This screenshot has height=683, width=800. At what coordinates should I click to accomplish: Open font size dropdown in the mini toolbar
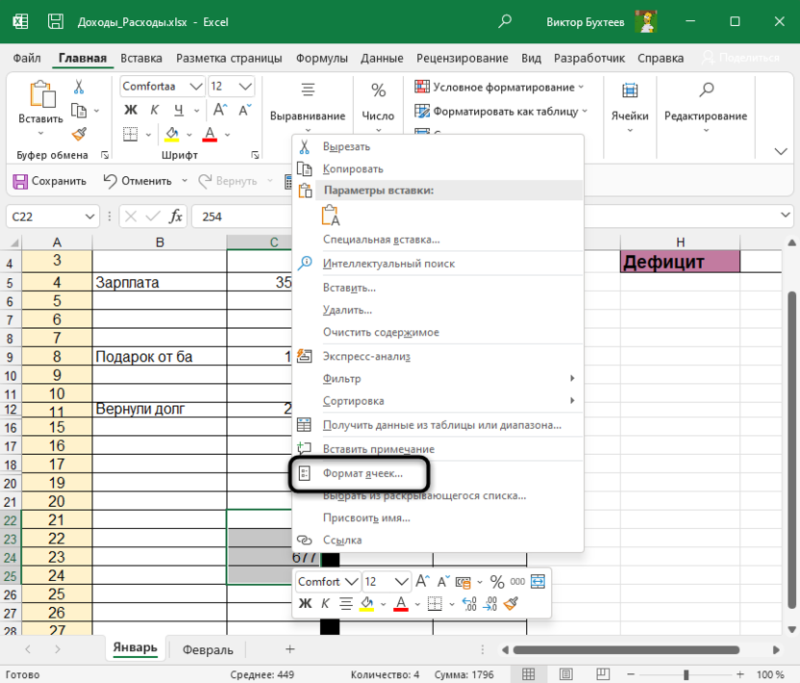(x=401, y=582)
